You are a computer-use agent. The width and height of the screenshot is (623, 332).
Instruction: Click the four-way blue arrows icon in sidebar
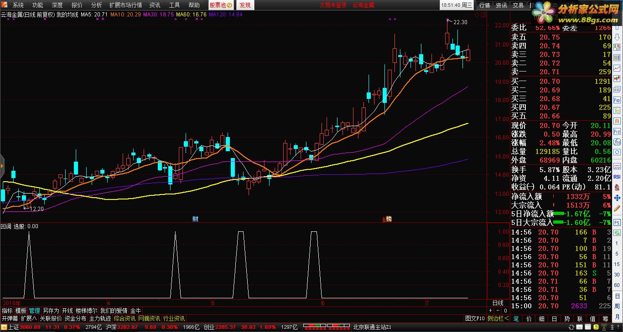(617, 198)
